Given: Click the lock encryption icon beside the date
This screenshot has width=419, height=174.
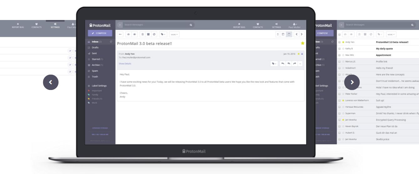Looking at the screenshot, I should click(x=302, y=54).
